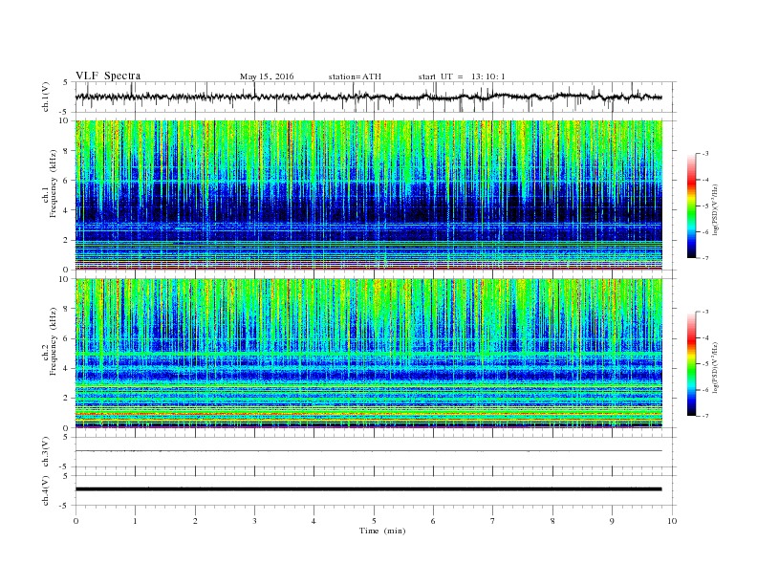Click time axis tick label "3"

tap(254, 521)
